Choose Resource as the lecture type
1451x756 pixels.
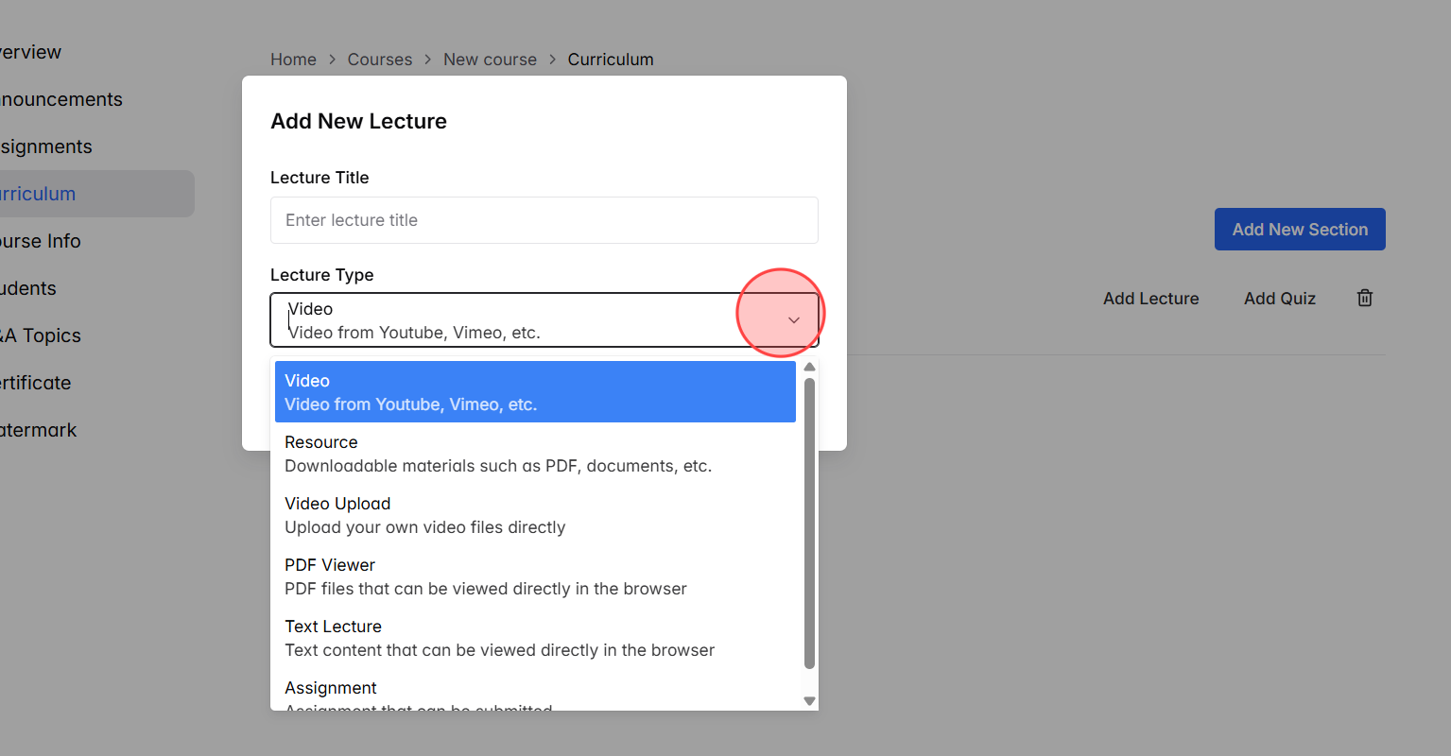(x=535, y=453)
